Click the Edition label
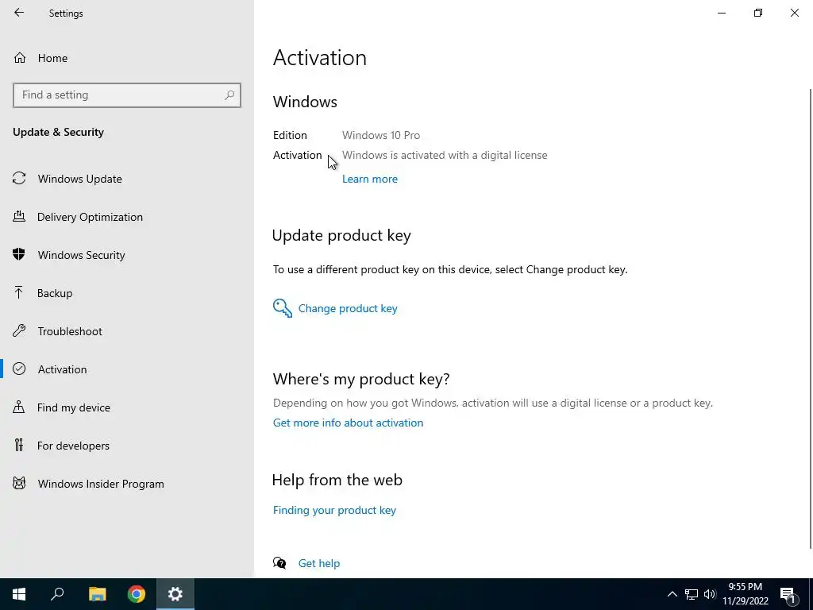The image size is (813, 610). 290,135
